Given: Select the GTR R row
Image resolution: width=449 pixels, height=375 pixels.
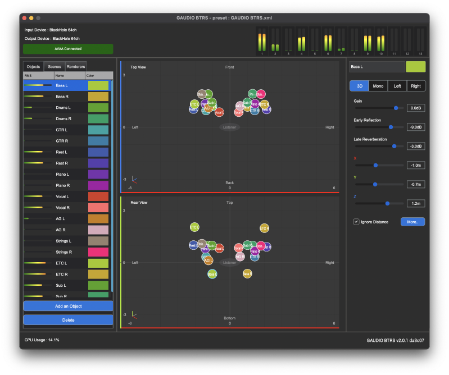Looking at the screenshot, I should tap(67, 141).
